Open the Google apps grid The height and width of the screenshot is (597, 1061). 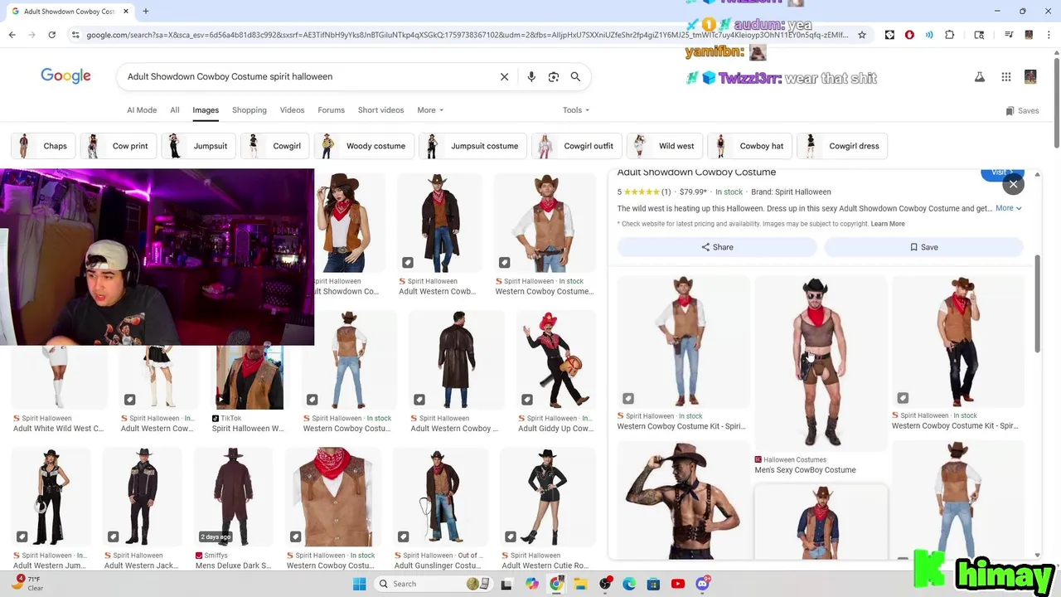pos(1006,76)
